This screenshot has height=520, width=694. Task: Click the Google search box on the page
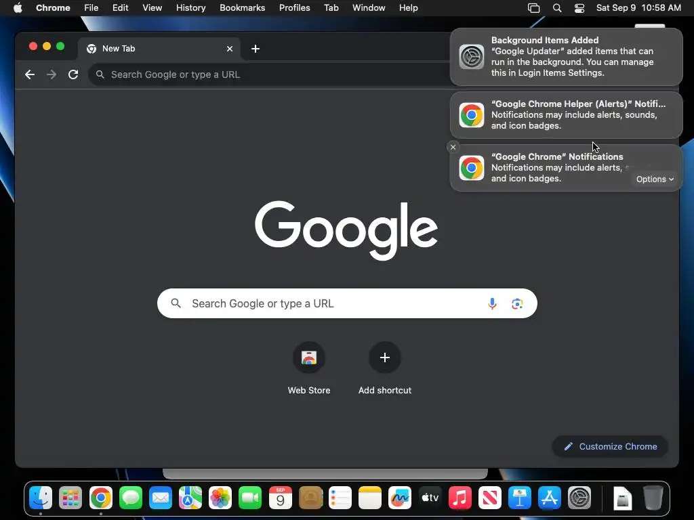[x=347, y=303]
